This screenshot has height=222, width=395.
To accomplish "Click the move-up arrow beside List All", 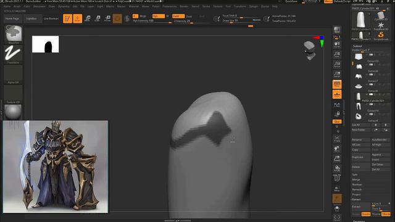I will coord(376,125).
